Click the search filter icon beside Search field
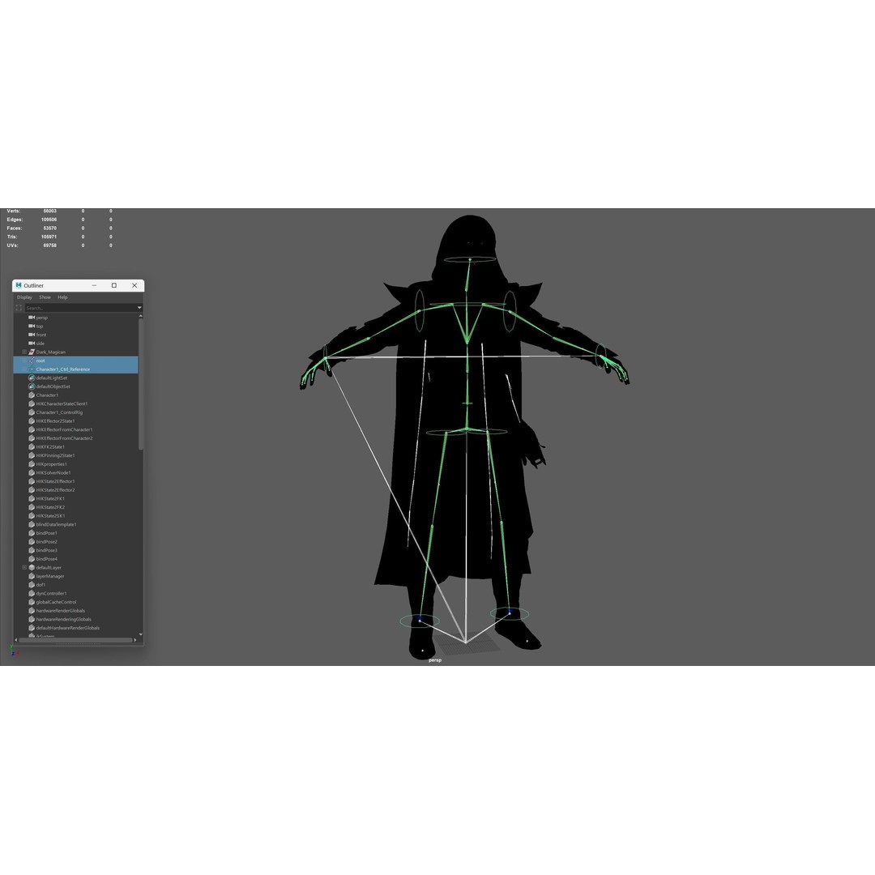 19,308
